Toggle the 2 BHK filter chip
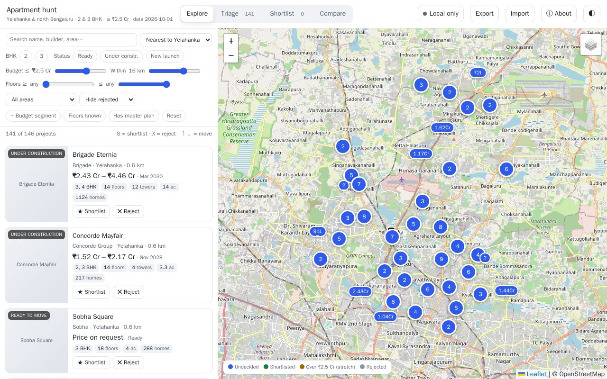This screenshot has width=607, height=379. pyautogui.click(x=26, y=56)
